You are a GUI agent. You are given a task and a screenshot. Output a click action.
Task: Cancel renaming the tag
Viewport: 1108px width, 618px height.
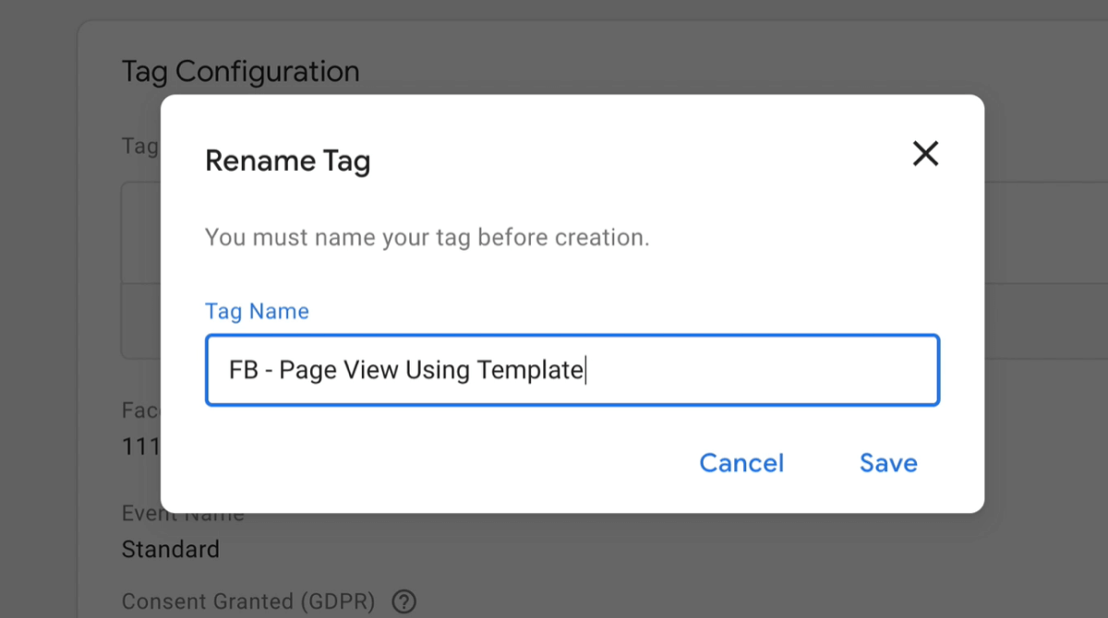pos(741,462)
